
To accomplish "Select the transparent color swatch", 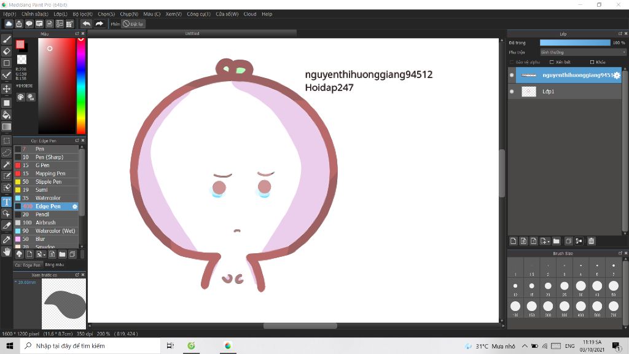I will click(x=21, y=60).
